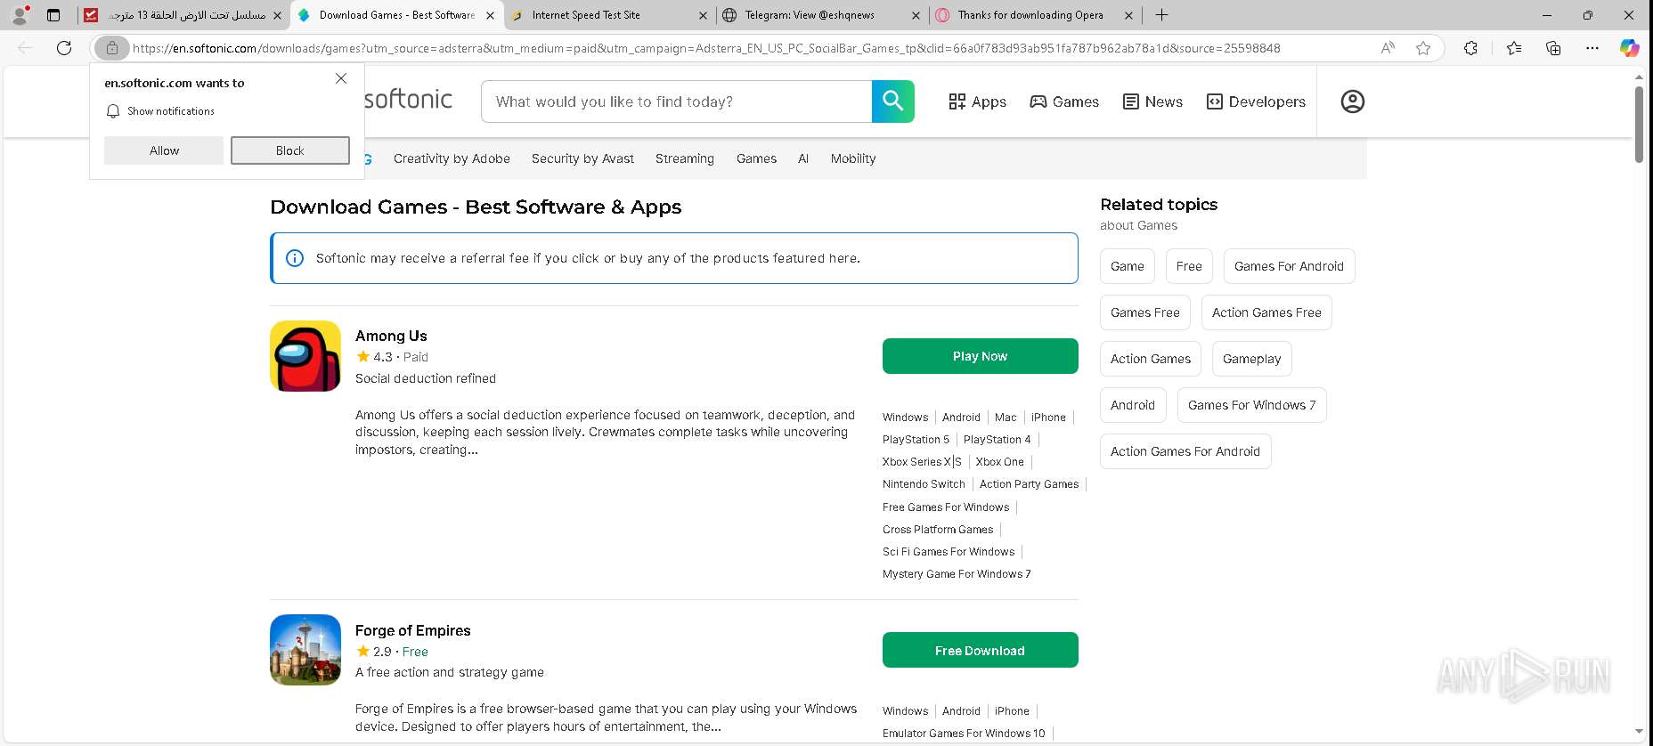
Task: Click Free Download for Forge of Empires
Action: [x=981, y=650]
